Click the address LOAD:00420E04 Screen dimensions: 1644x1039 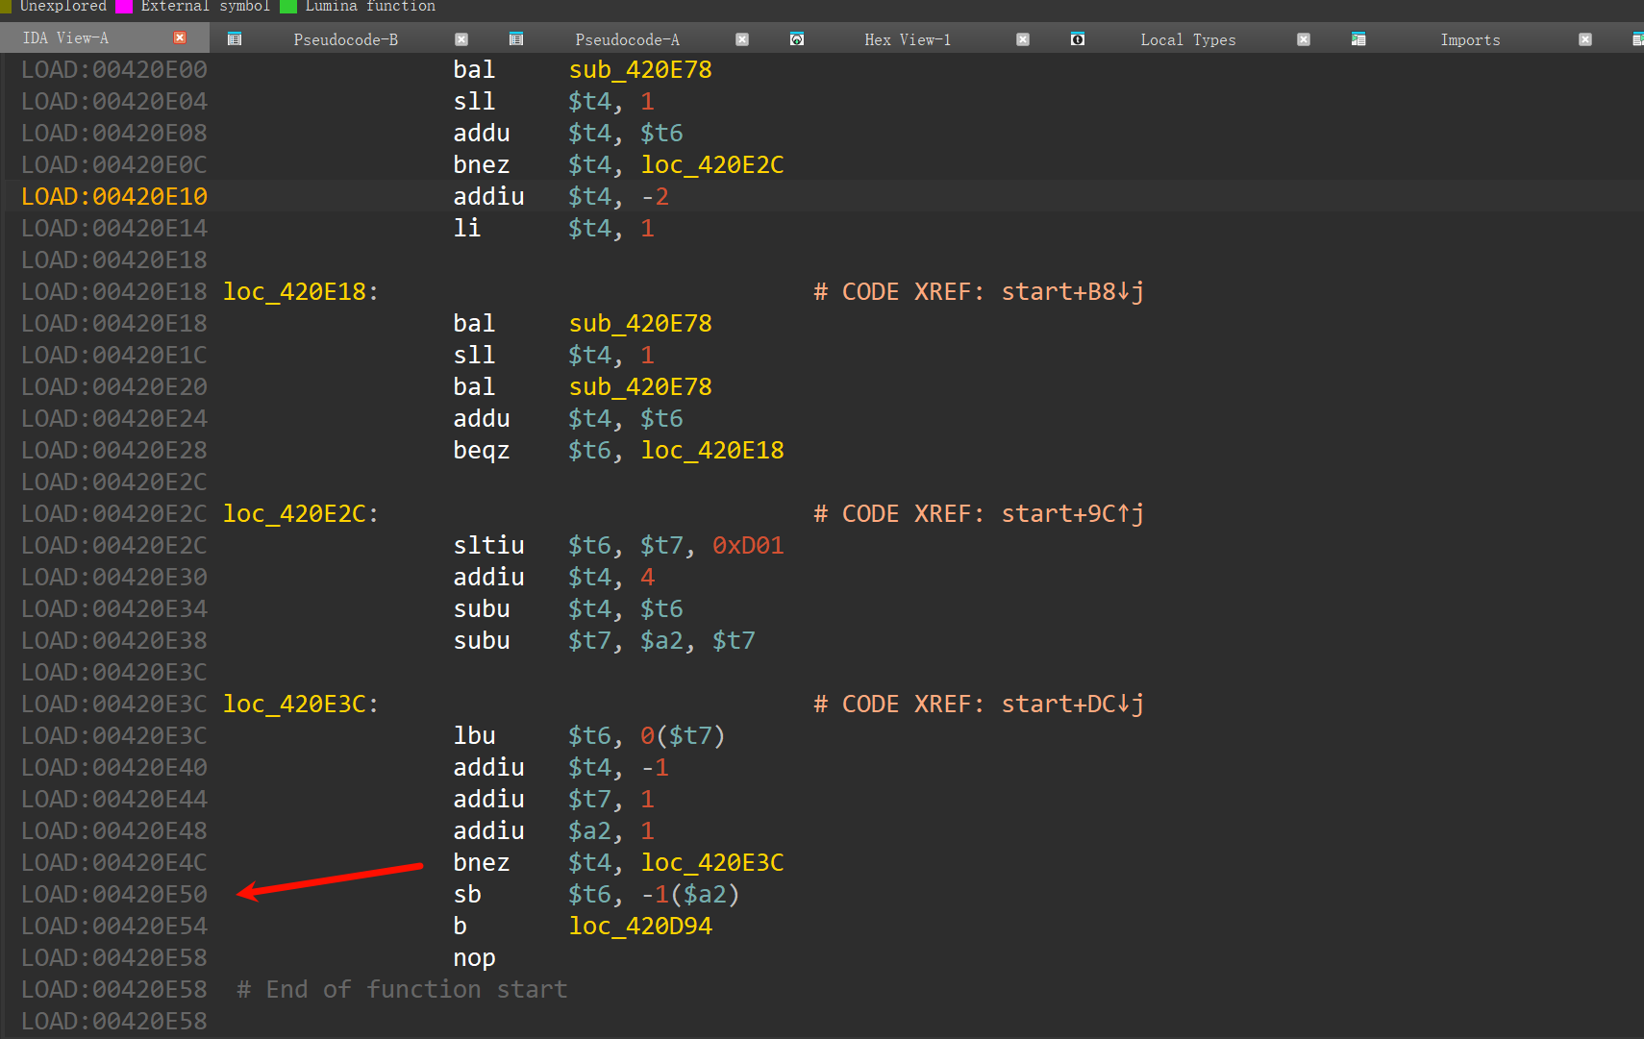point(114,102)
